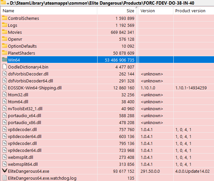
Task: Click the watchdog.log text file icon
Action: [x=5, y=178]
